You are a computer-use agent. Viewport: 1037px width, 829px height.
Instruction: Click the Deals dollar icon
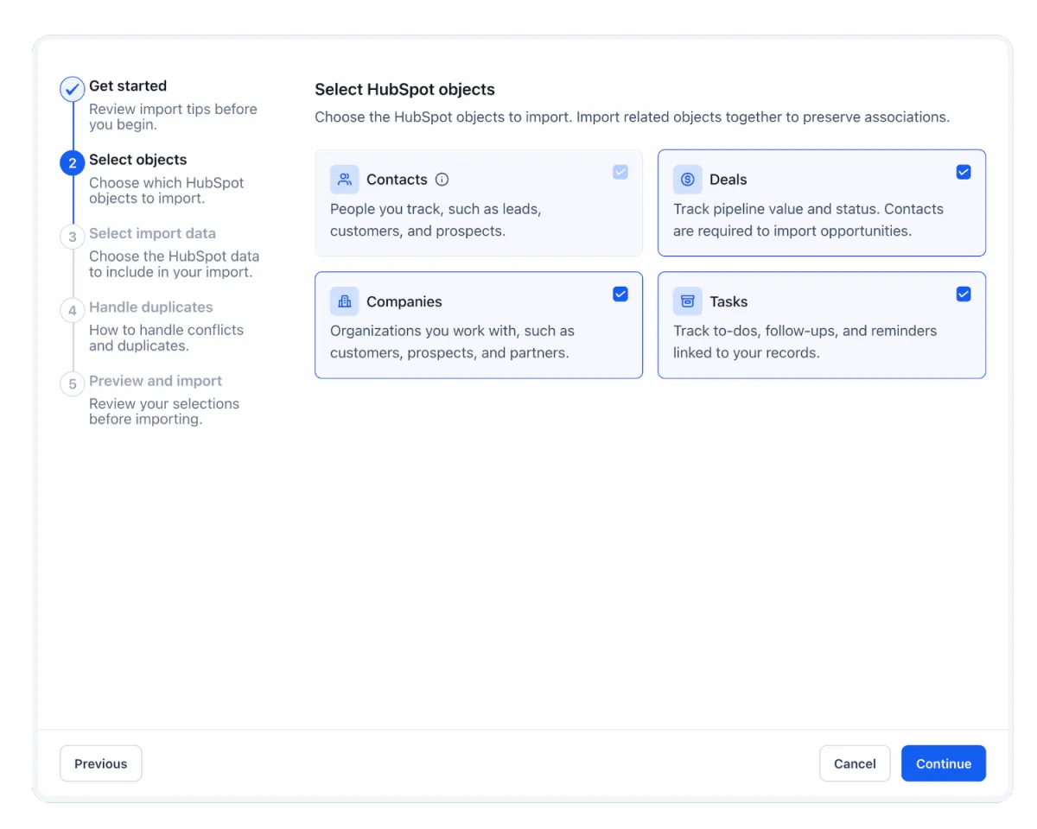(x=688, y=180)
